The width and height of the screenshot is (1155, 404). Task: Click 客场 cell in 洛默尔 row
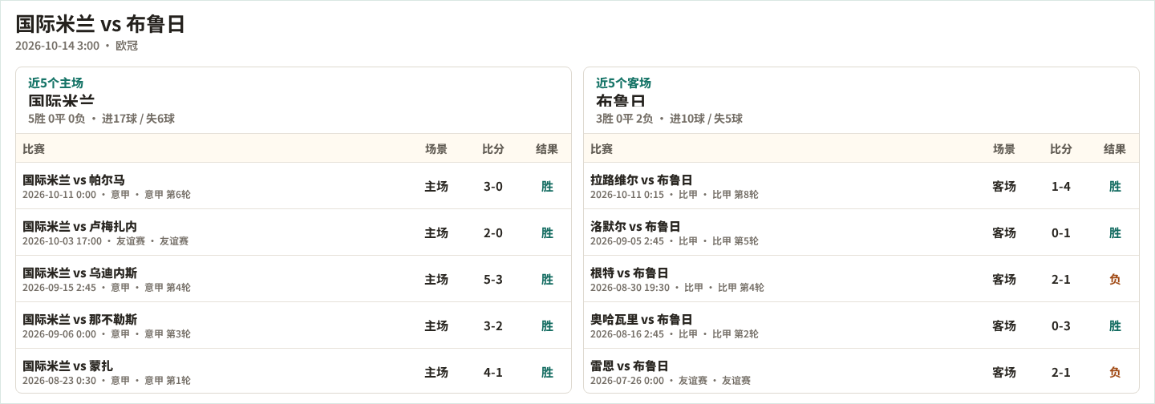(x=1004, y=232)
